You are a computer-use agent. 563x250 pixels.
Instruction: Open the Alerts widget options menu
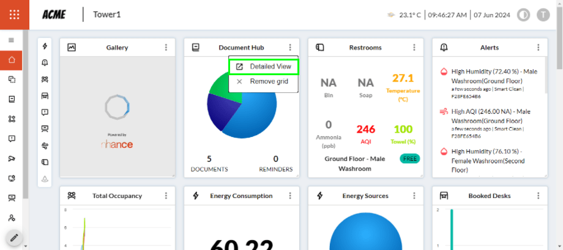click(x=538, y=47)
